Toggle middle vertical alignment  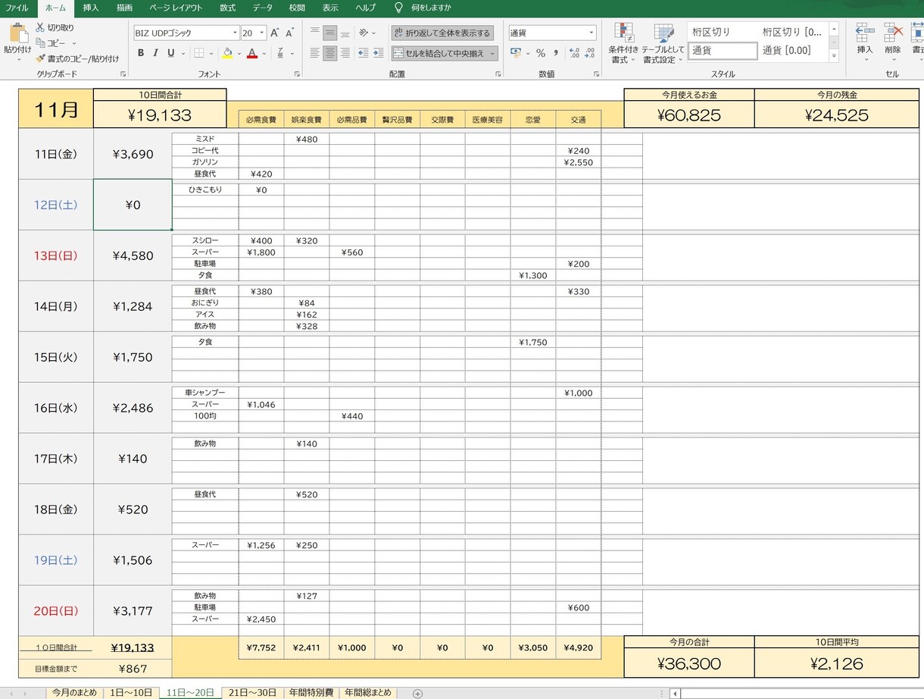pyautogui.click(x=329, y=33)
